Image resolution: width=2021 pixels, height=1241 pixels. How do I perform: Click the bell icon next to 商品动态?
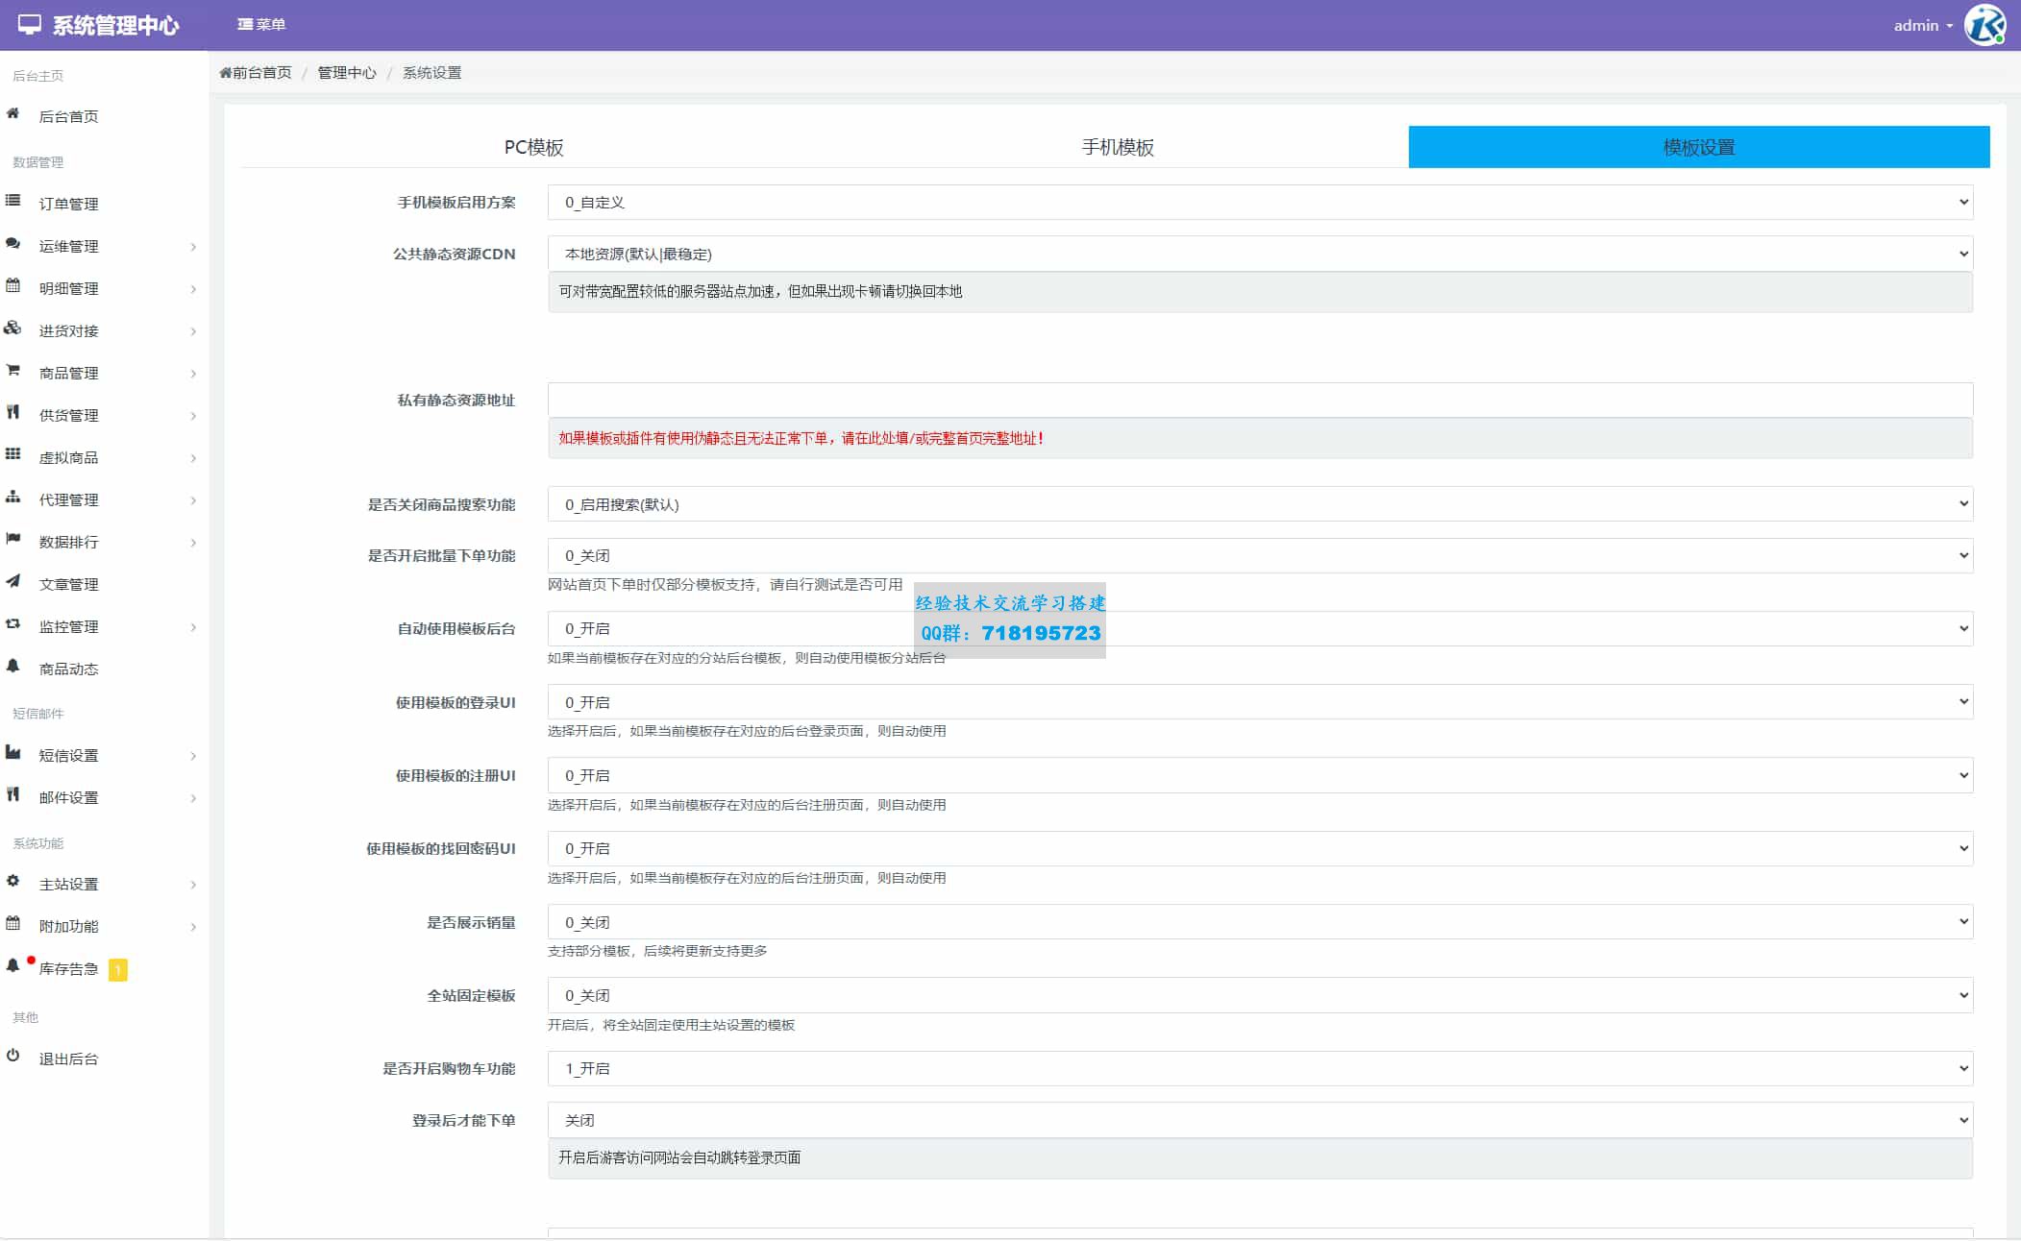(x=12, y=666)
